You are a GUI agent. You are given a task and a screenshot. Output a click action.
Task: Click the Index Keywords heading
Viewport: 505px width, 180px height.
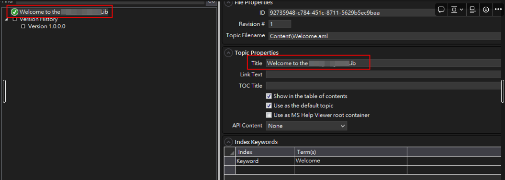(256, 142)
